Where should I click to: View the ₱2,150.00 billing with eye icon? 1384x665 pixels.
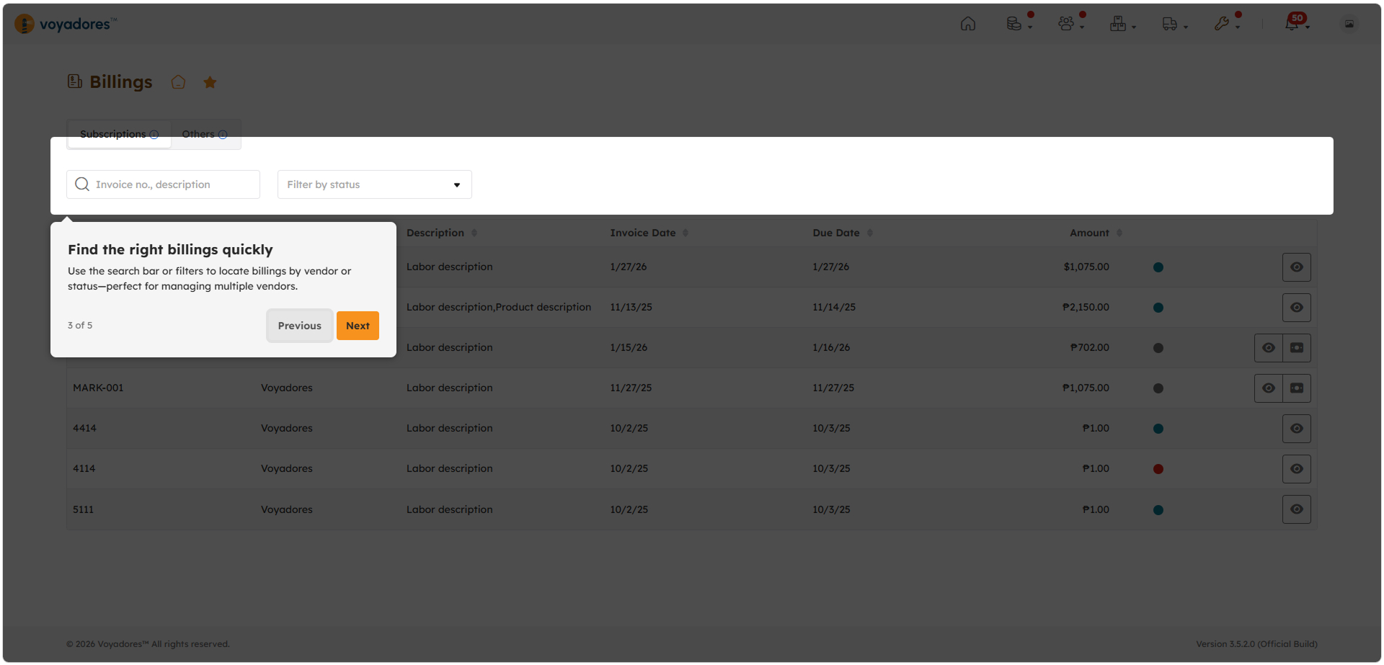tap(1297, 308)
